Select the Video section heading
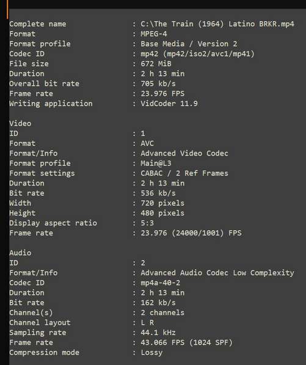The image size is (306, 365). (x=20, y=123)
